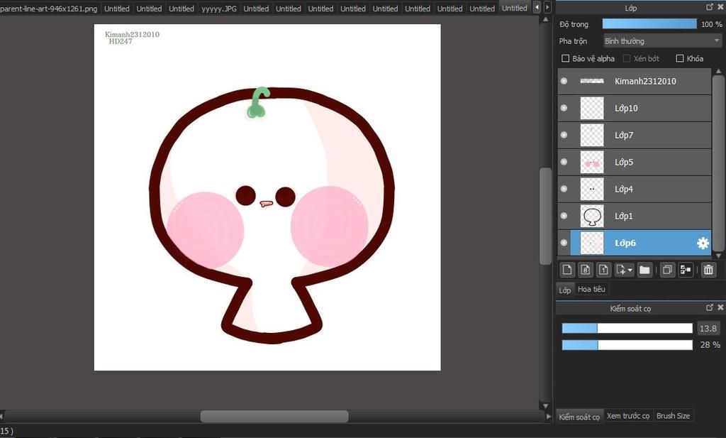Open the add special layer dropdown
Image resolution: width=726 pixels, height=438 pixels.
click(624, 270)
